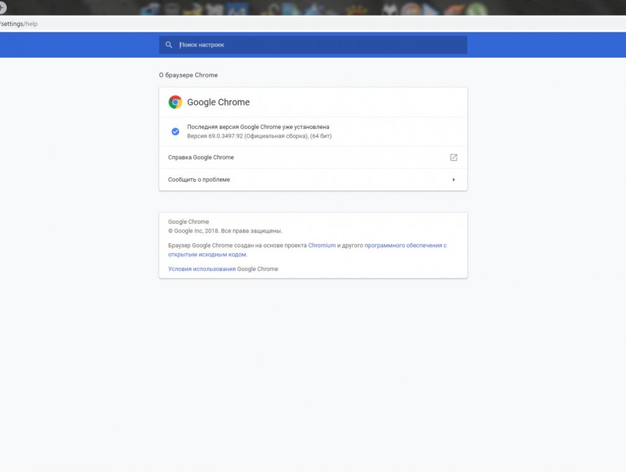
Task: Open the "Условия использования" terms link
Action: (201, 269)
